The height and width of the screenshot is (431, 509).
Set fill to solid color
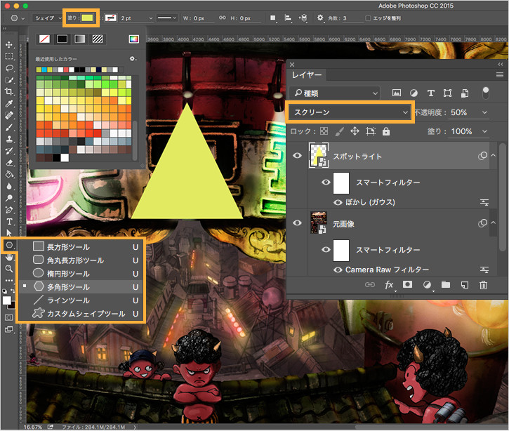(62, 39)
